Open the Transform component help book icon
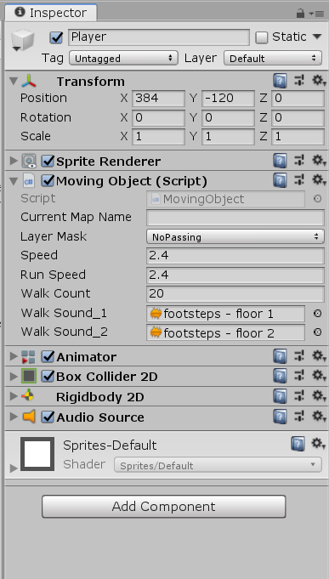 (x=281, y=81)
